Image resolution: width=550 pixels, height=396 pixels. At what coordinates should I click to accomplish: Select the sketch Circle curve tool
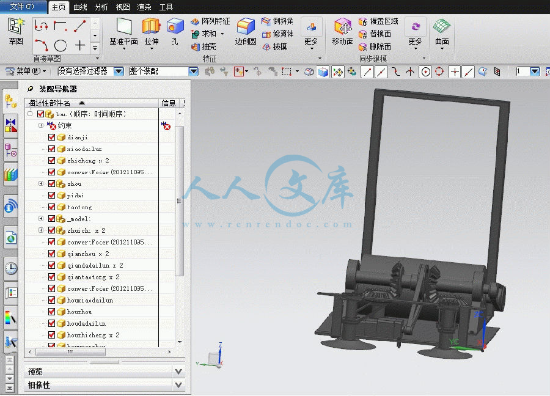click(x=61, y=45)
